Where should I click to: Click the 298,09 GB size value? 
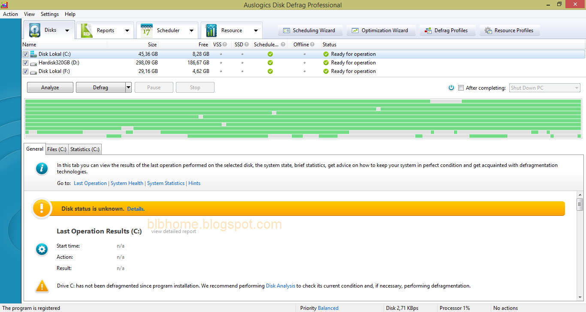pos(147,63)
